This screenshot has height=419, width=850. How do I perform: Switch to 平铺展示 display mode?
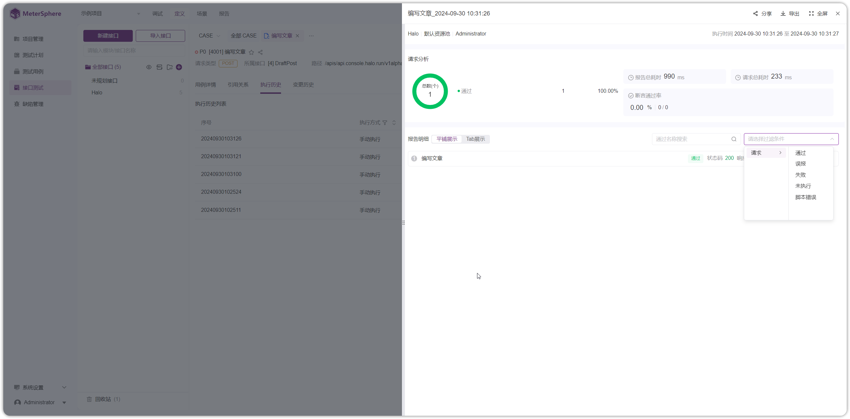coord(446,139)
